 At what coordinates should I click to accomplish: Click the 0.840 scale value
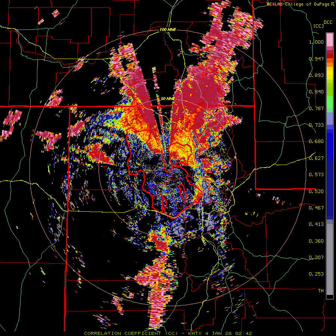point(316,92)
